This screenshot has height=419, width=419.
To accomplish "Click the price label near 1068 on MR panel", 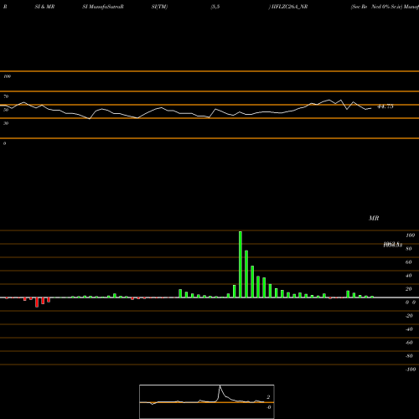I will [x=392, y=245].
